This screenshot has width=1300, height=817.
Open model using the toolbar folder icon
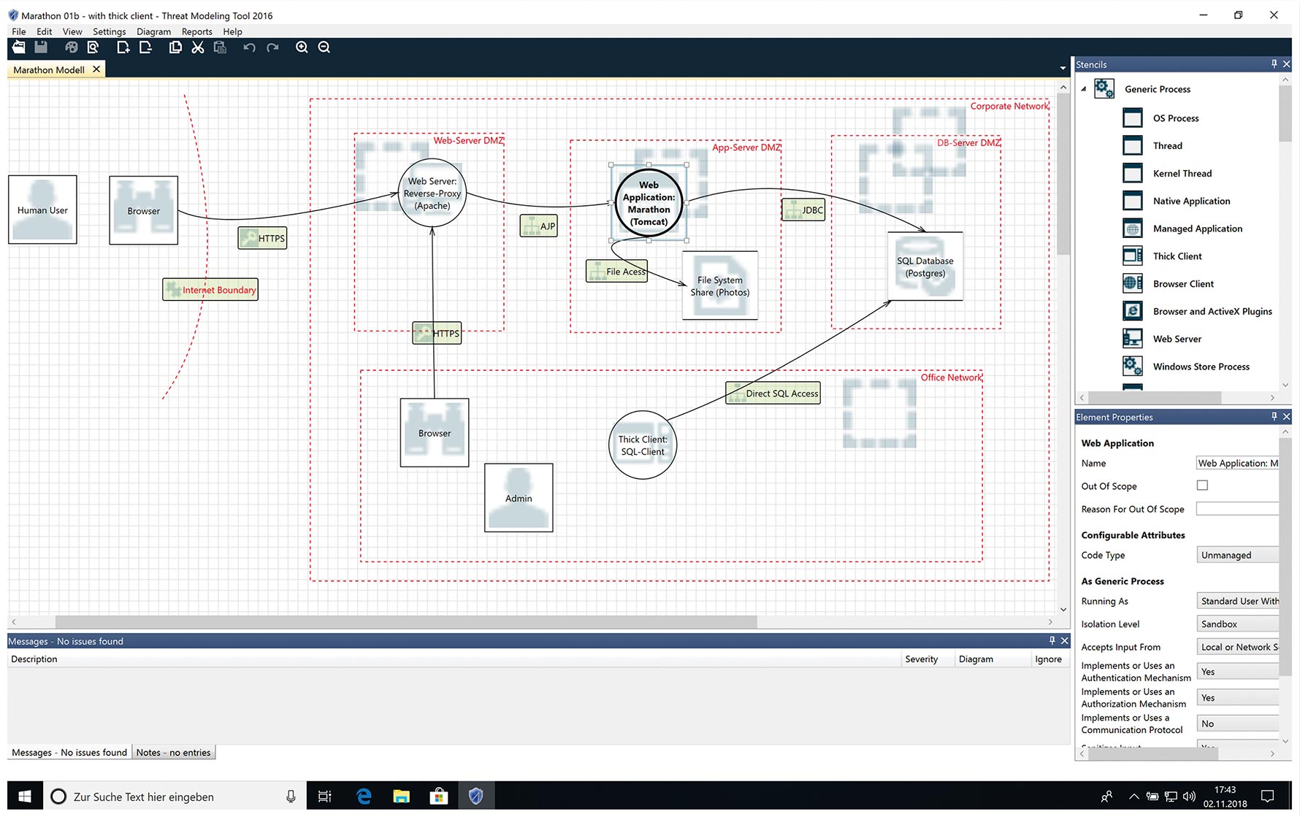19,47
